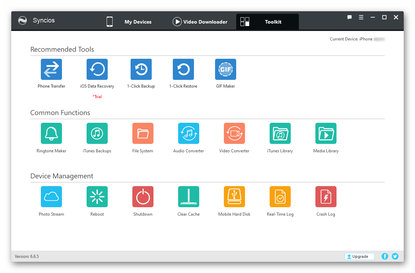Run Clear Cache tool
Screen dimensions: 415x273
pos(189,197)
